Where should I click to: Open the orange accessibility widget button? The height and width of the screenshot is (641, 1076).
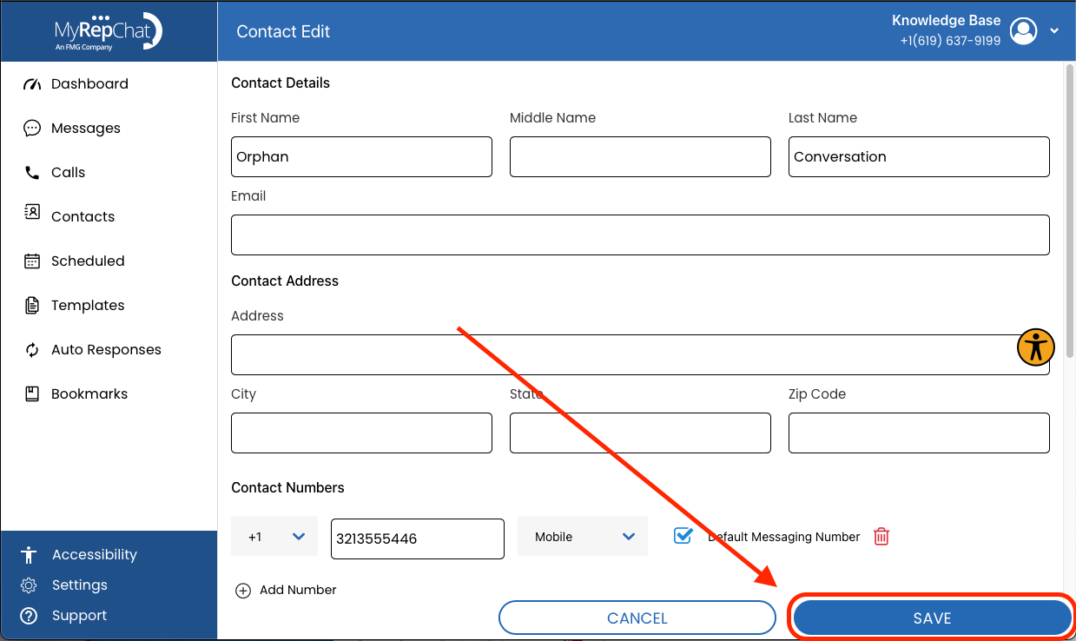(1035, 347)
